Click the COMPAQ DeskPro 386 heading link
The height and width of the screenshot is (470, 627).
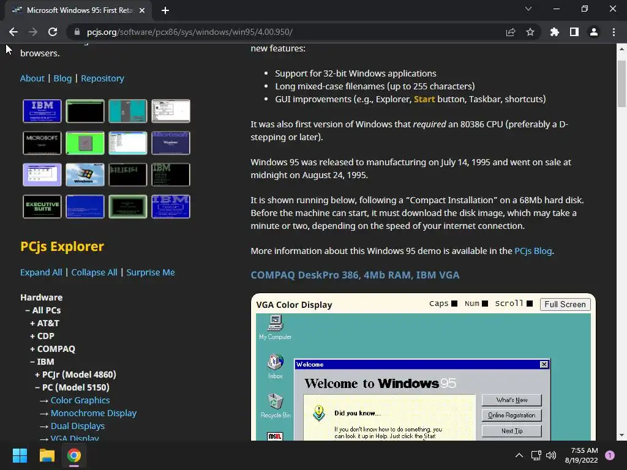[x=355, y=275]
